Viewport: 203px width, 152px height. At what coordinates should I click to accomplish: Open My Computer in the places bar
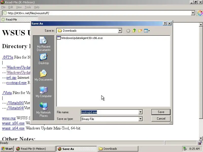(x=44, y=92)
